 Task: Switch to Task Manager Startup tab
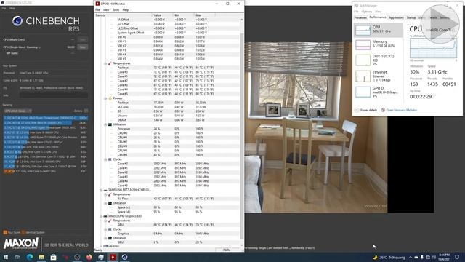(x=411, y=17)
